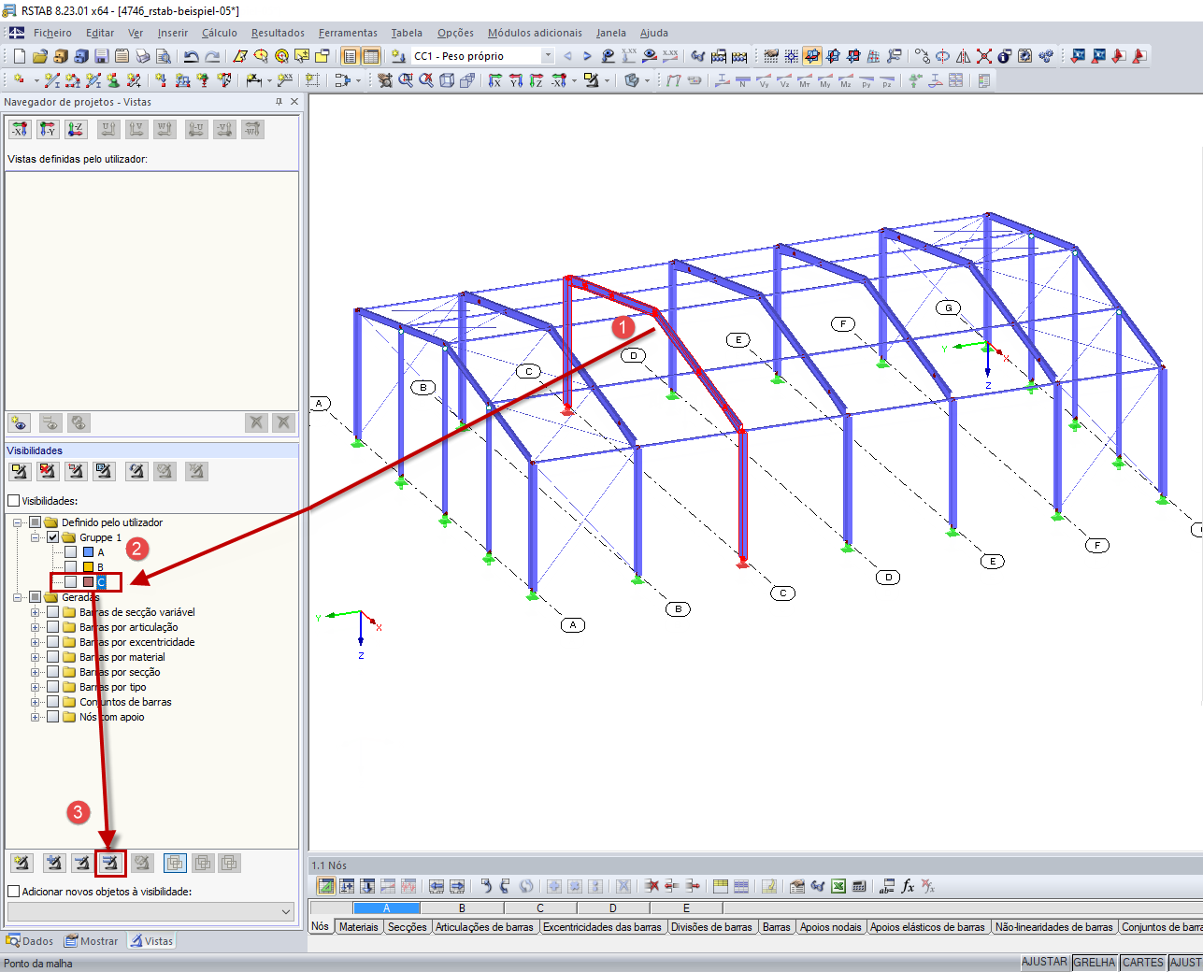Click the navigator view Z icon
Screen dimensions: 1203x972
pos(76,129)
